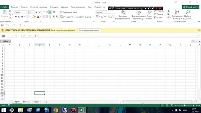Viewport: 201px width, 113px height.
Task: Open Условное форматирование
Action: point(123,15)
